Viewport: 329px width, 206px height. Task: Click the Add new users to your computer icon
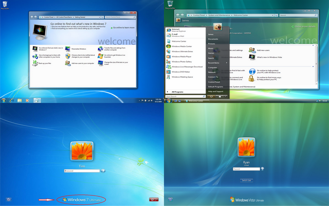(68, 63)
